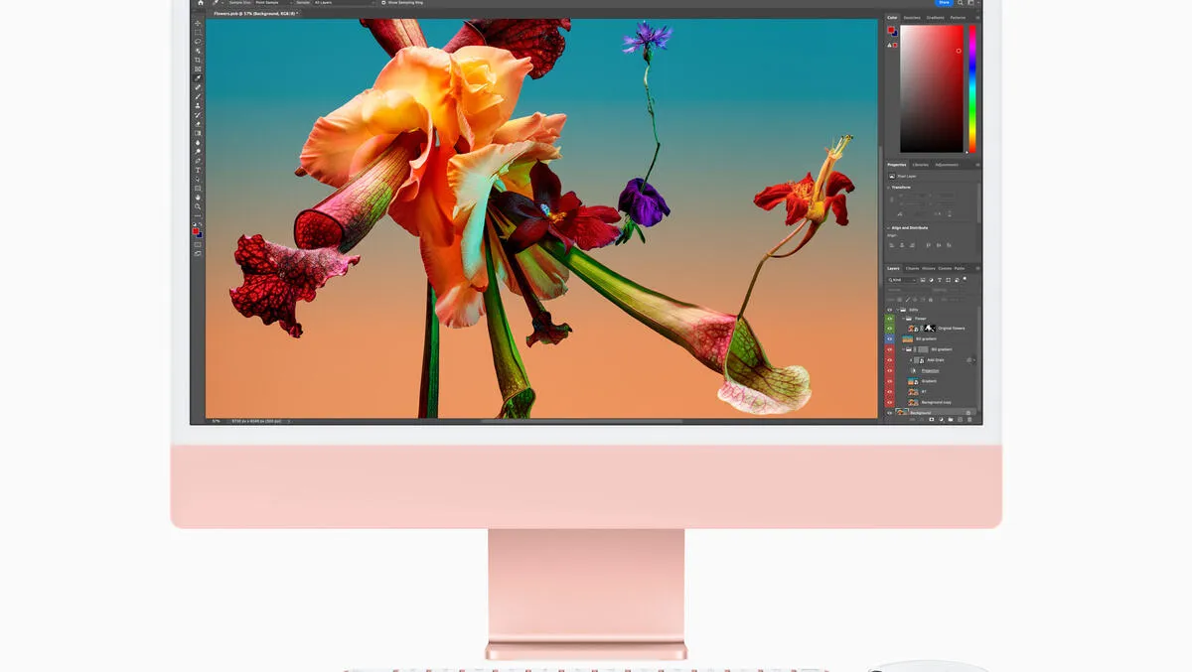Select the Gradient tool
The image size is (1192, 672).
pos(198,133)
